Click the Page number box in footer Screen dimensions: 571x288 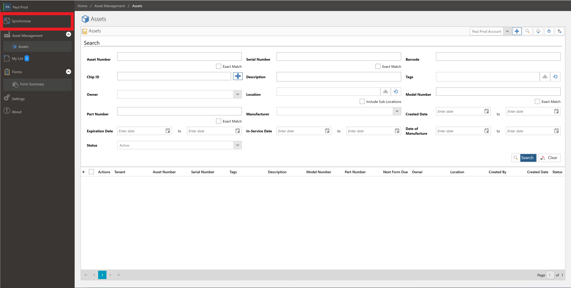(550, 275)
